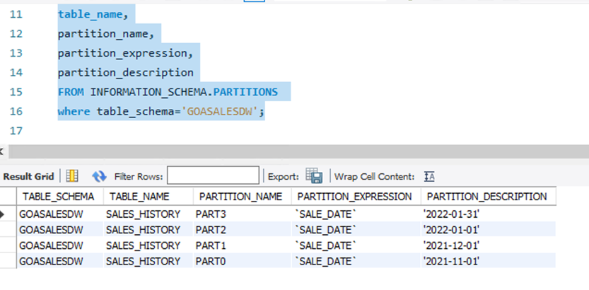Select the Result Grid label
The image size is (589, 290).
coord(29,176)
